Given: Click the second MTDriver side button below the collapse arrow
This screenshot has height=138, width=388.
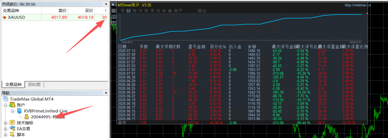Looking at the screenshot, I should pos(114,11).
